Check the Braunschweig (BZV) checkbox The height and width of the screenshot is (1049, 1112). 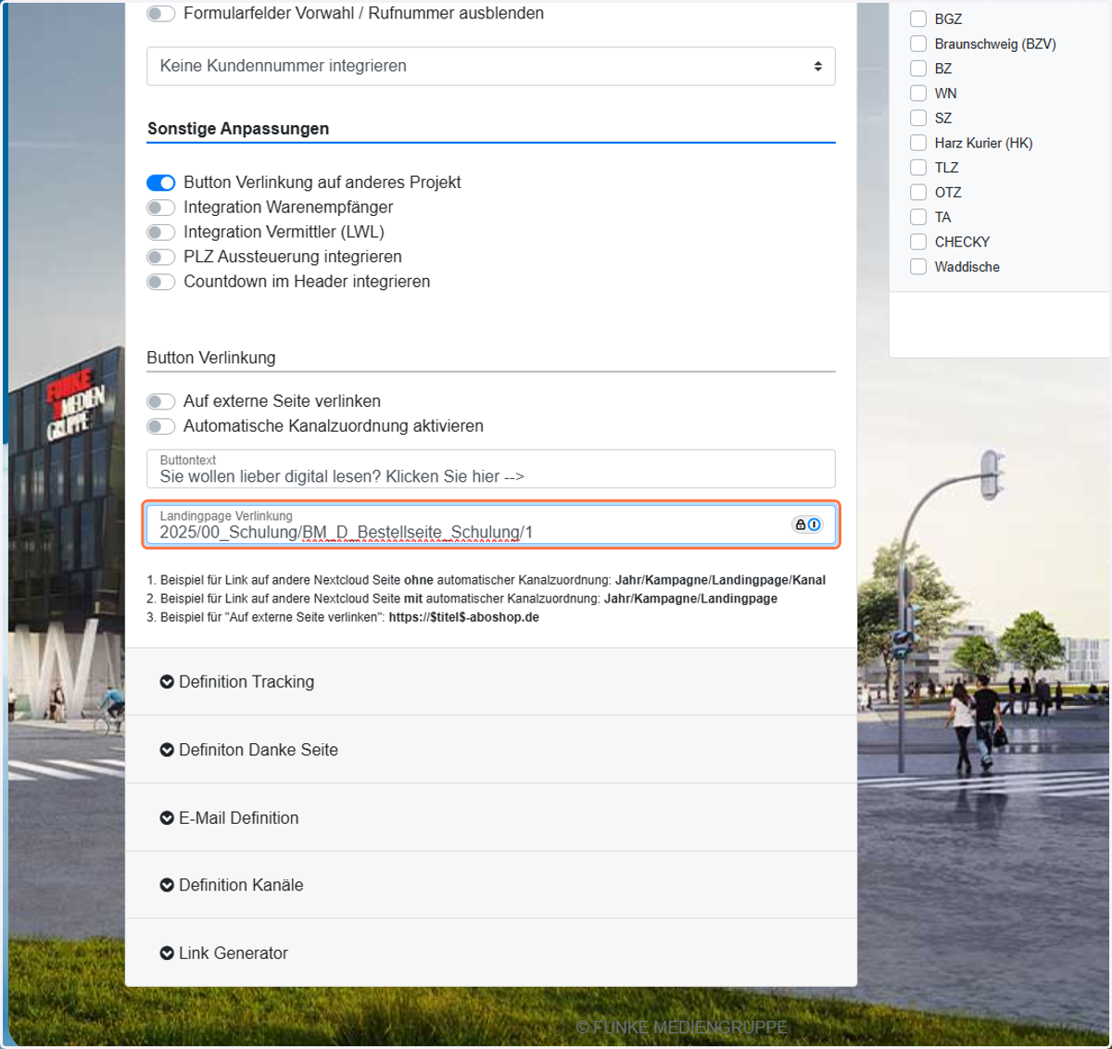[x=918, y=44]
